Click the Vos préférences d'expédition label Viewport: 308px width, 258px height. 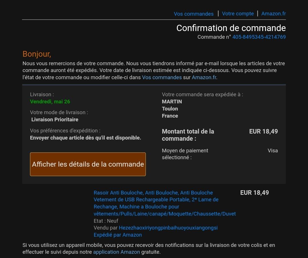pyautogui.click(x=65, y=131)
